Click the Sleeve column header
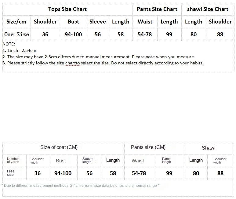 tap(97, 22)
